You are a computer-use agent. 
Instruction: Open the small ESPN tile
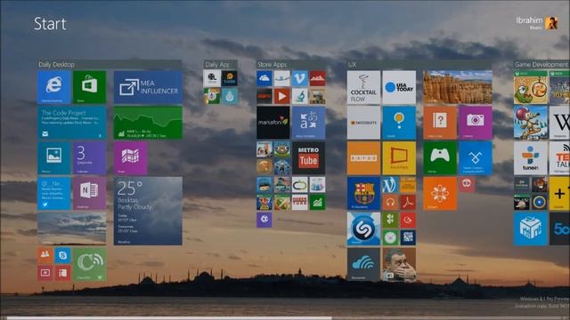click(265, 96)
